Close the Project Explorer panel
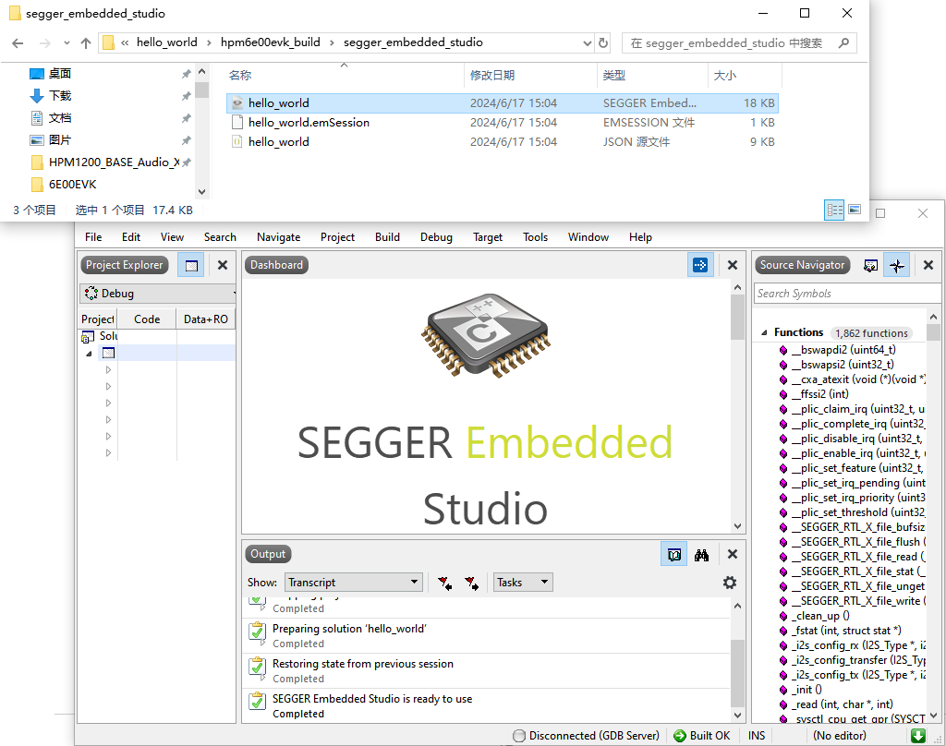The image size is (946, 746). 222,265
